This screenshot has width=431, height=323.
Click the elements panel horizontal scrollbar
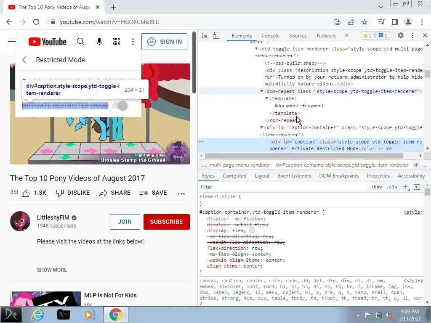tap(304, 156)
